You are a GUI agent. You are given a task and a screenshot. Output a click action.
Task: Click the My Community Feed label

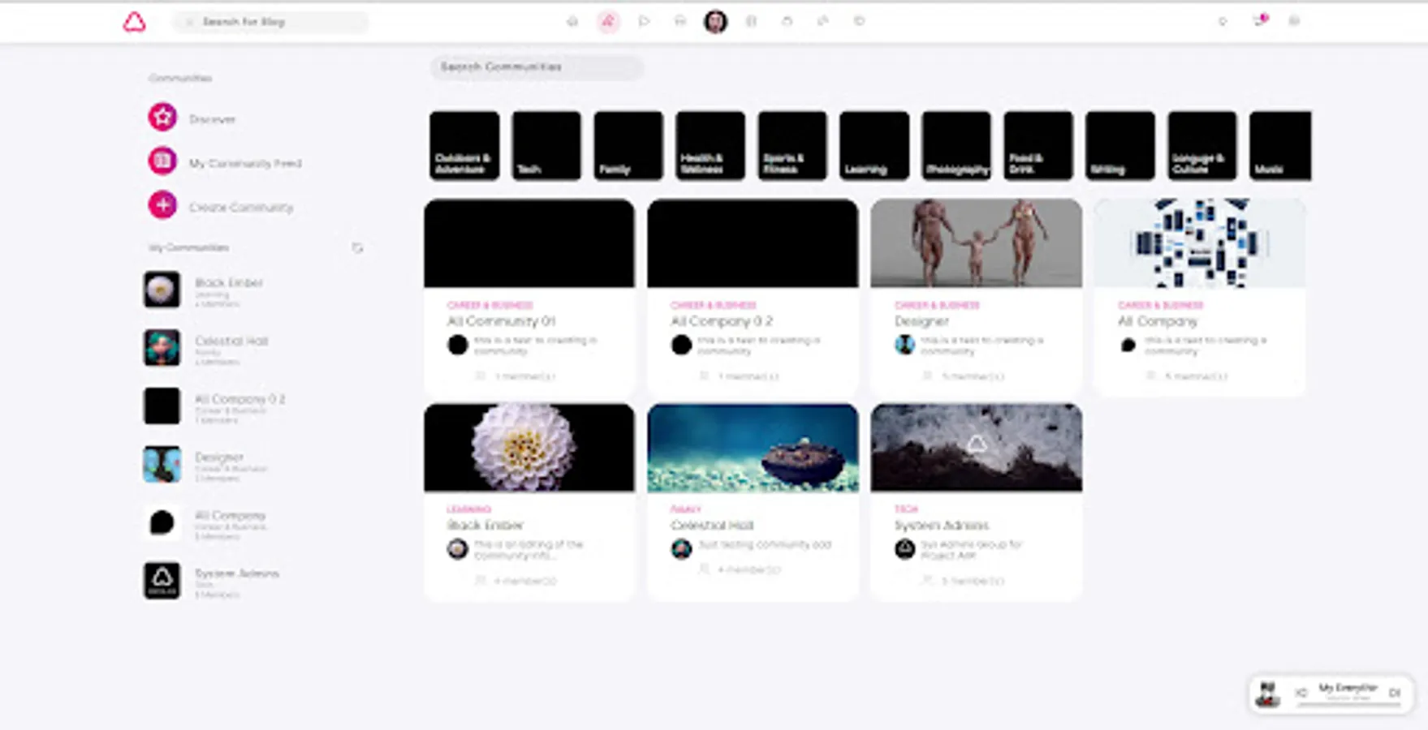[x=245, y=163]
